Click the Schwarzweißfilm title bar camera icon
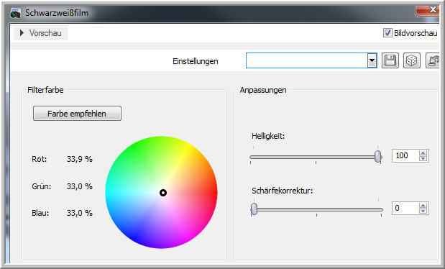445x269 pixels. point(16,13)
